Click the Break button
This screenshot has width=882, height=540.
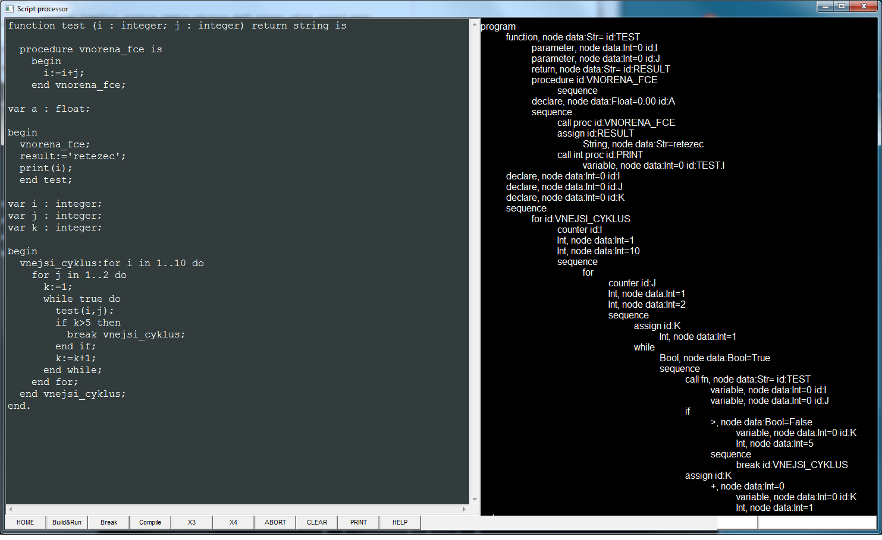point(109,522)
